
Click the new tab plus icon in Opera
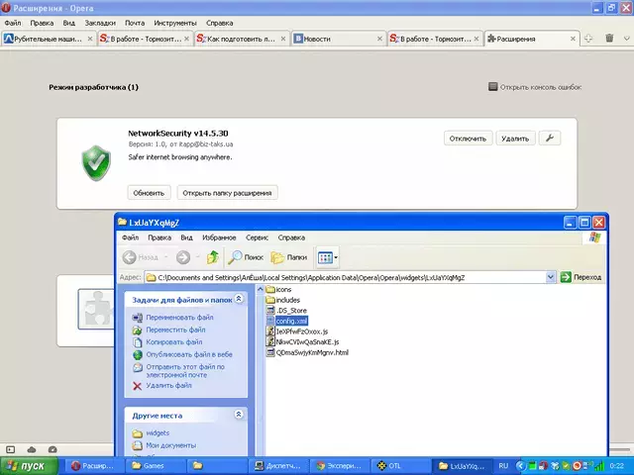pos(588,39)
